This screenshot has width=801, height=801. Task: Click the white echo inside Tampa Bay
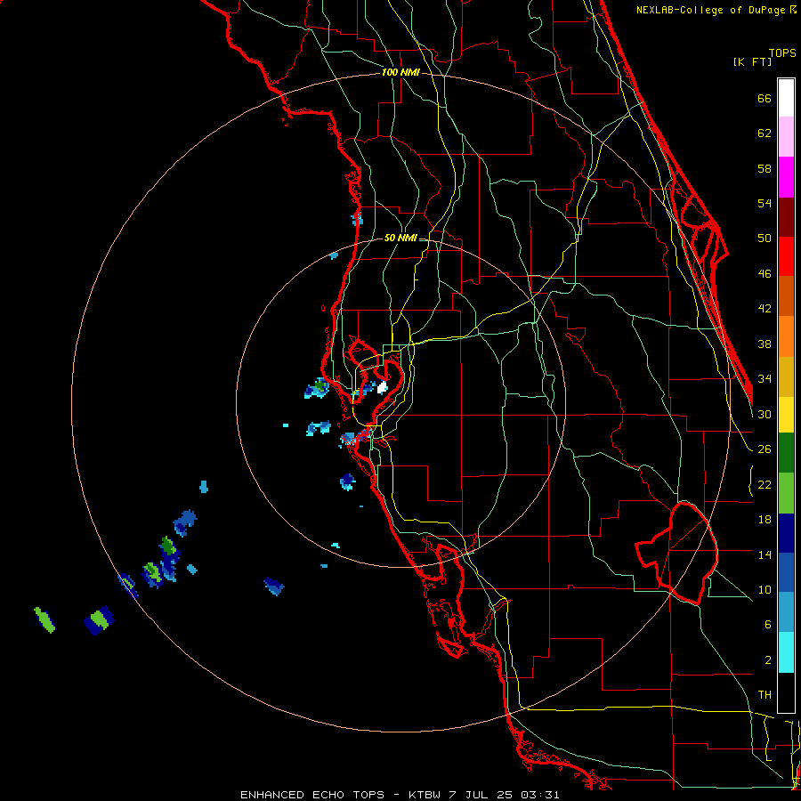pyautogui.click(x=382, y=388)
